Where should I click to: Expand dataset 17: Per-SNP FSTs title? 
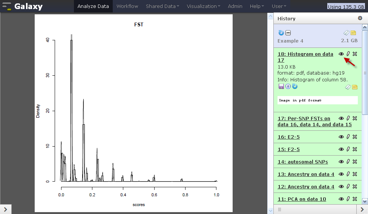(314, 121)
